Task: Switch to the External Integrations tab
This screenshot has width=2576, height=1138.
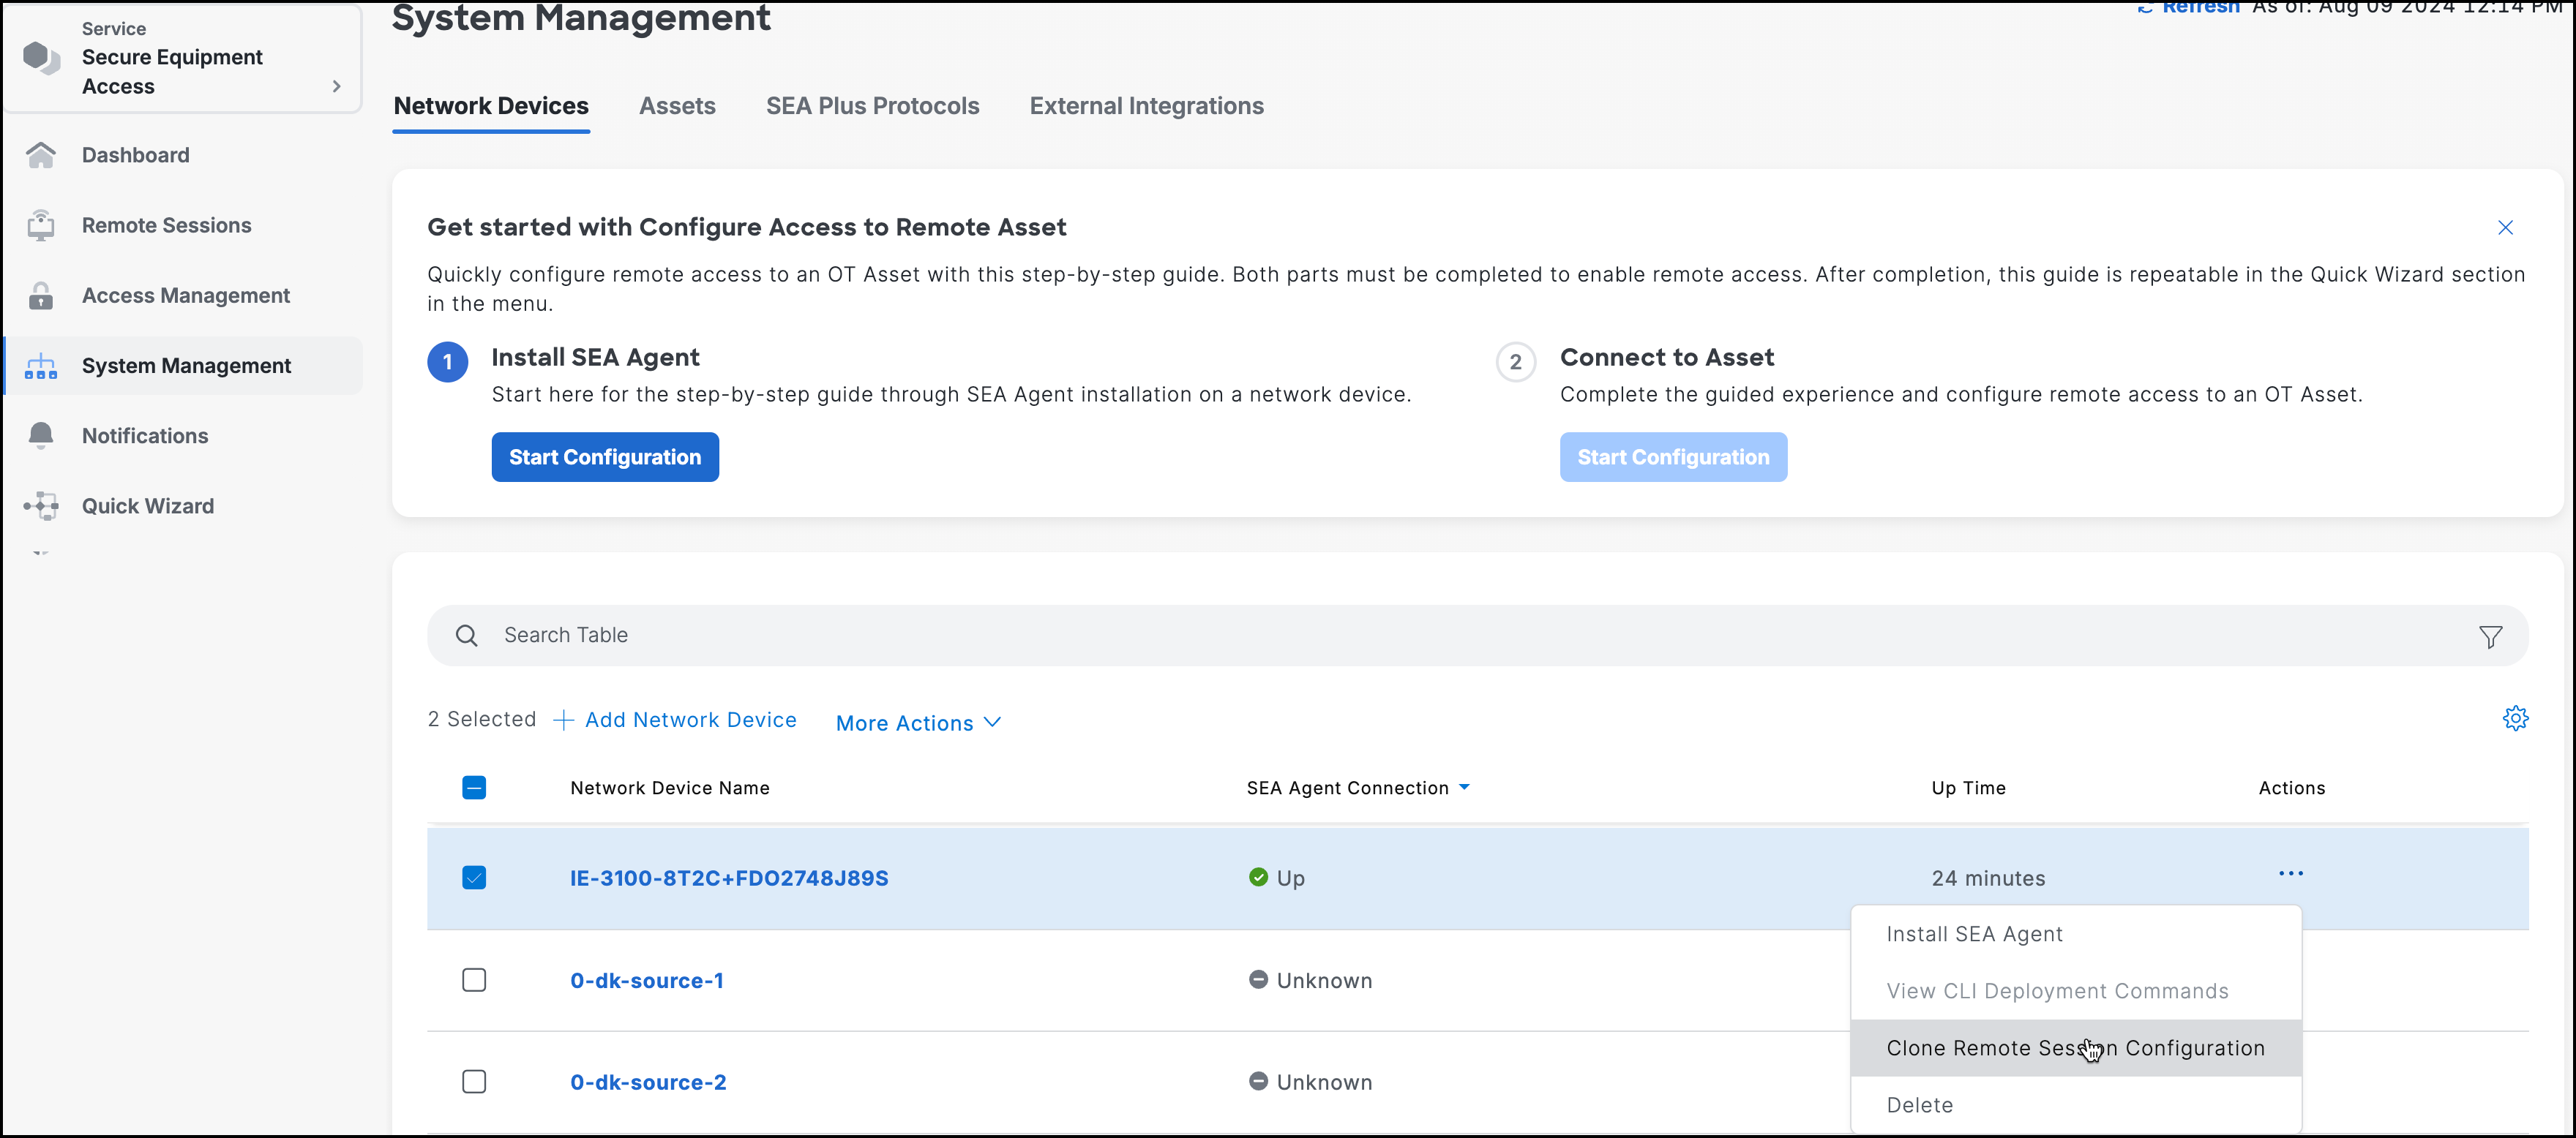Action: (x=1145, y=107)
